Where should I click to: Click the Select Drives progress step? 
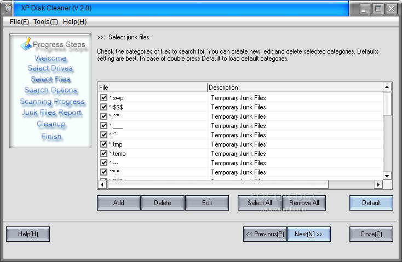pos(50,68)
